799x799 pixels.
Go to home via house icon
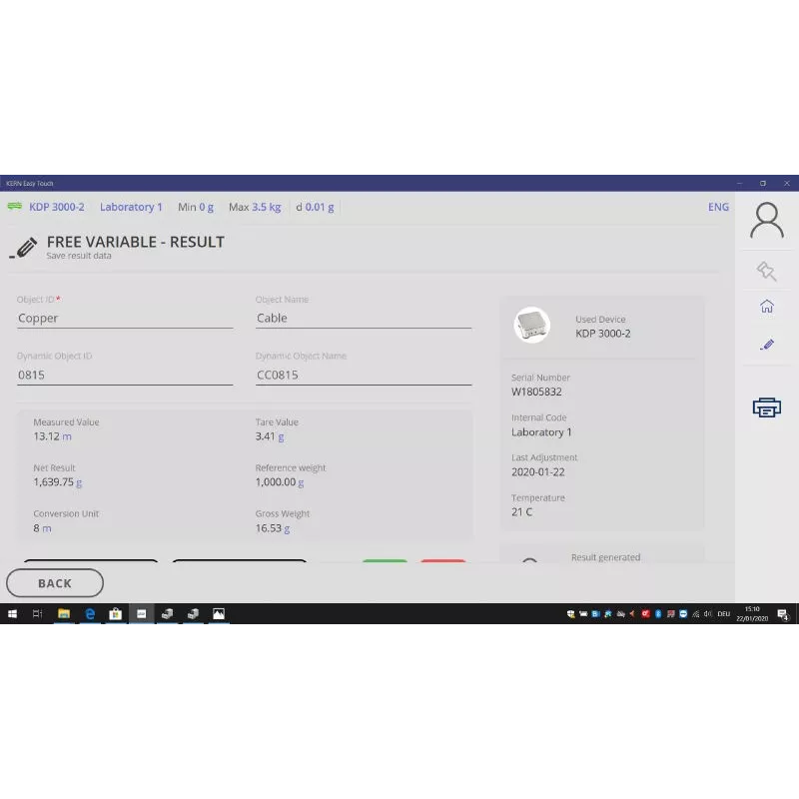pyautogui.click(x=766, y=307)
